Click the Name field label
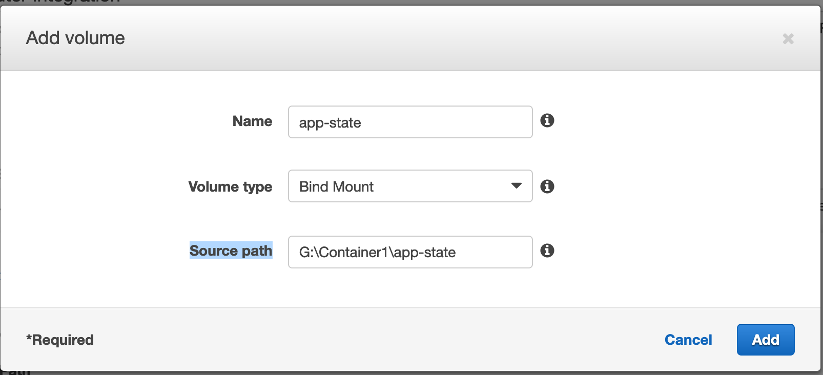Viewport: 823px width, 375px height. point(252,121)
